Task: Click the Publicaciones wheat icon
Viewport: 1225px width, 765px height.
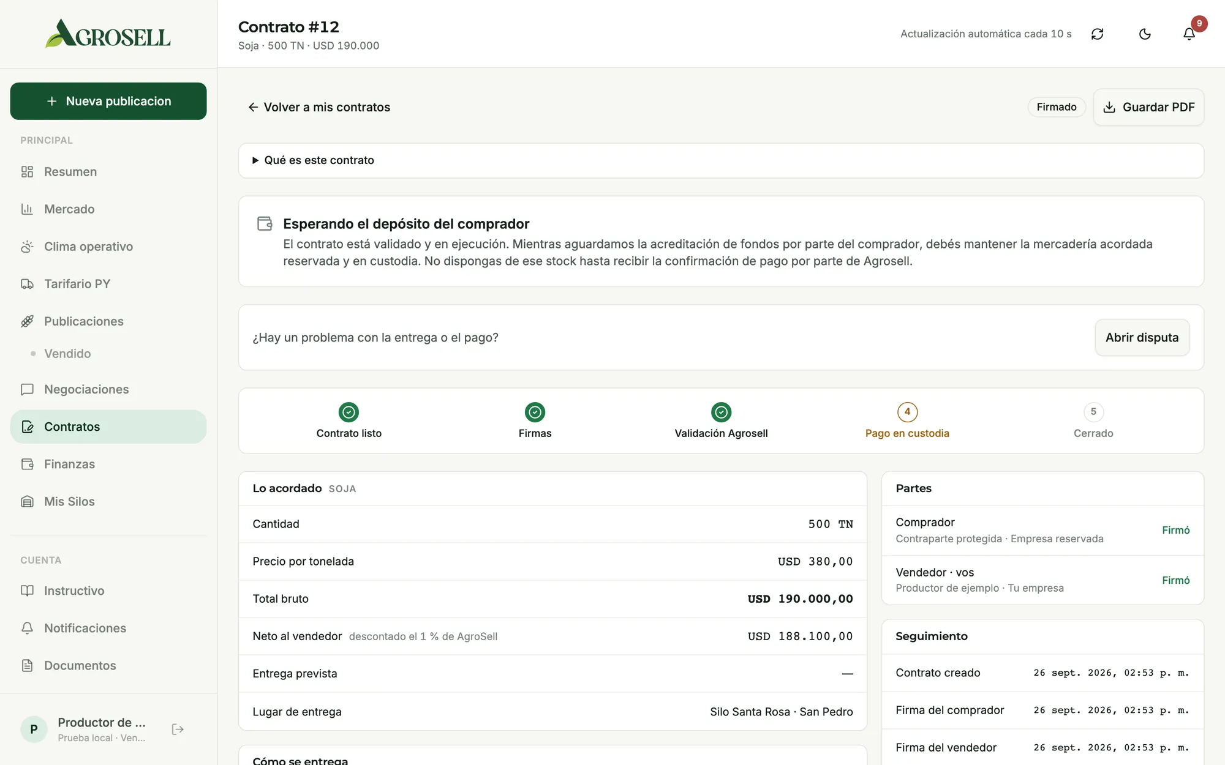Action: [27, 321]
